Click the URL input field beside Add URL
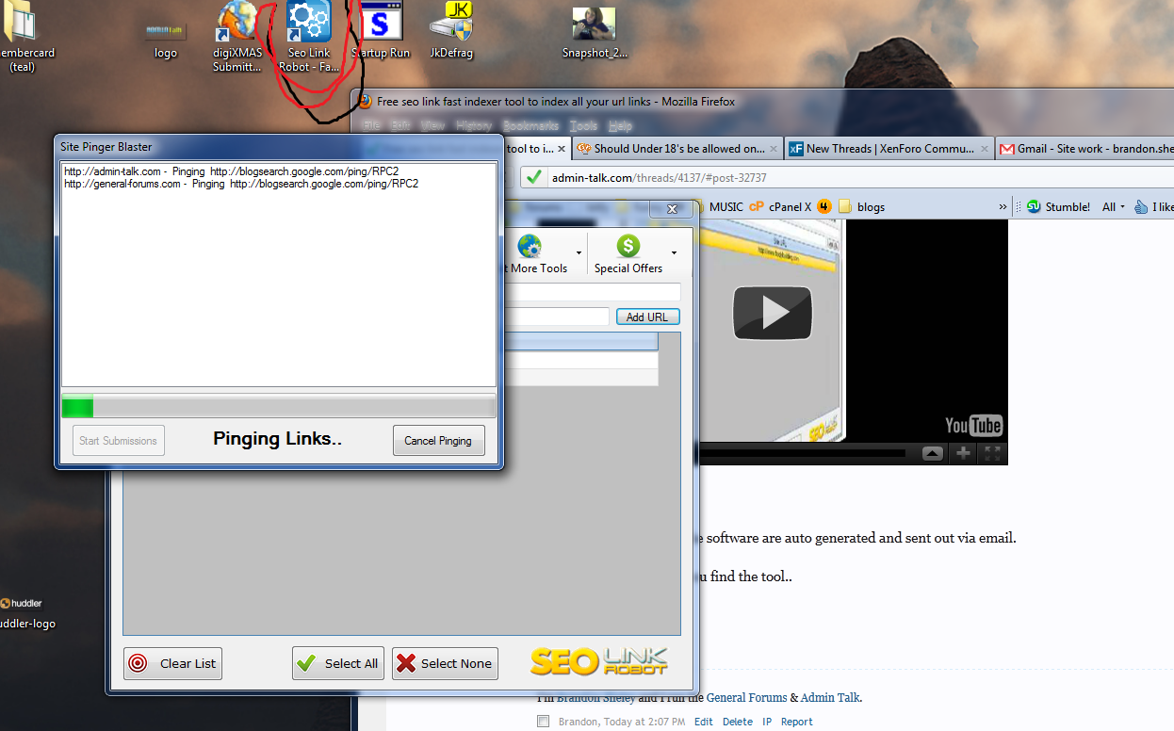Screen dimensions: 1174x731 [x=557, y=317]
